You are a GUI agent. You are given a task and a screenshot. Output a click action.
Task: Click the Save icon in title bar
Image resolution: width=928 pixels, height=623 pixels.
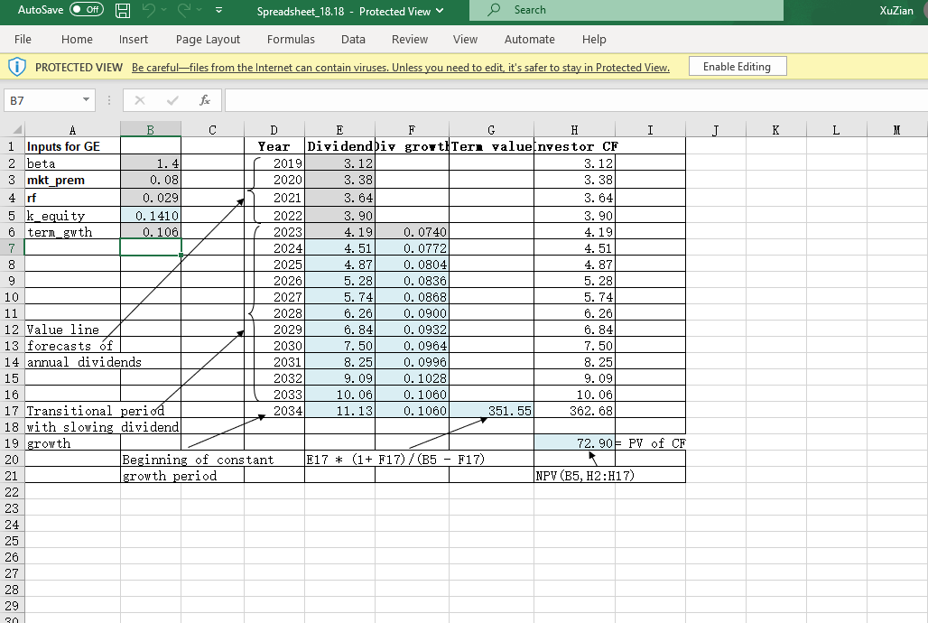pos(124,11)
